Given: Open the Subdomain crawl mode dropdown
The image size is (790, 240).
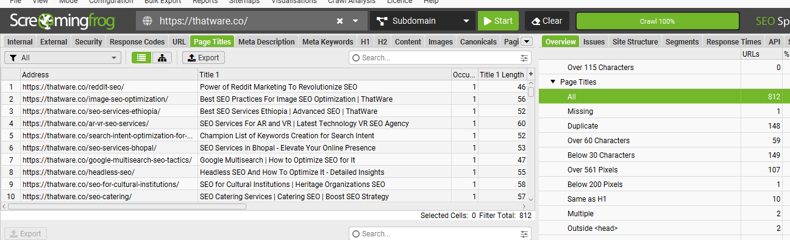Looking at the screenshot, I should tap(422, 21).
